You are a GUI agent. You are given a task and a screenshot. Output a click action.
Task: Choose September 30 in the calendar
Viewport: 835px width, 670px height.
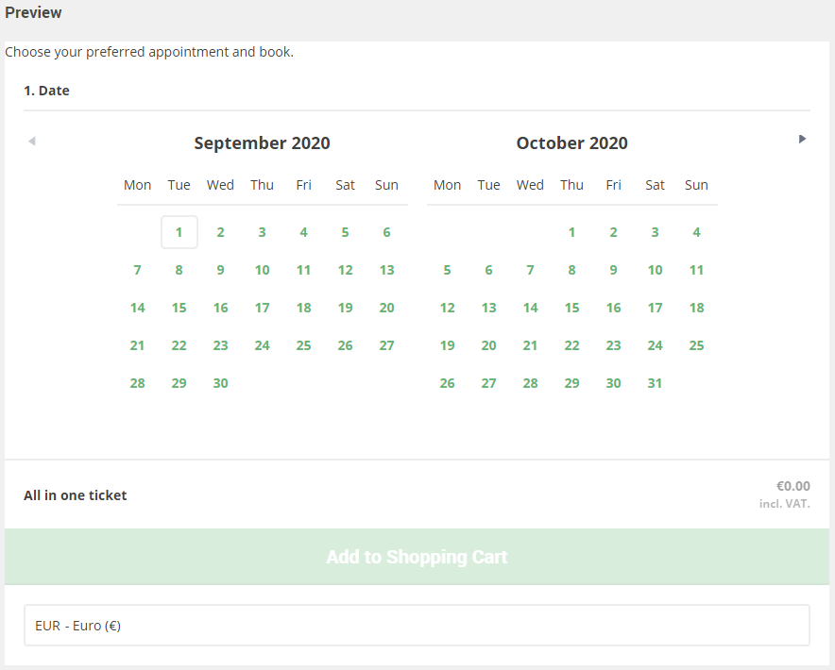click(220, 383)
